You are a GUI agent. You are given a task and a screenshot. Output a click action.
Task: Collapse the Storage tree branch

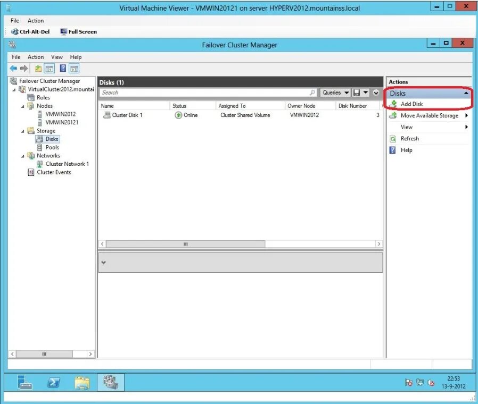pos(23,131)
